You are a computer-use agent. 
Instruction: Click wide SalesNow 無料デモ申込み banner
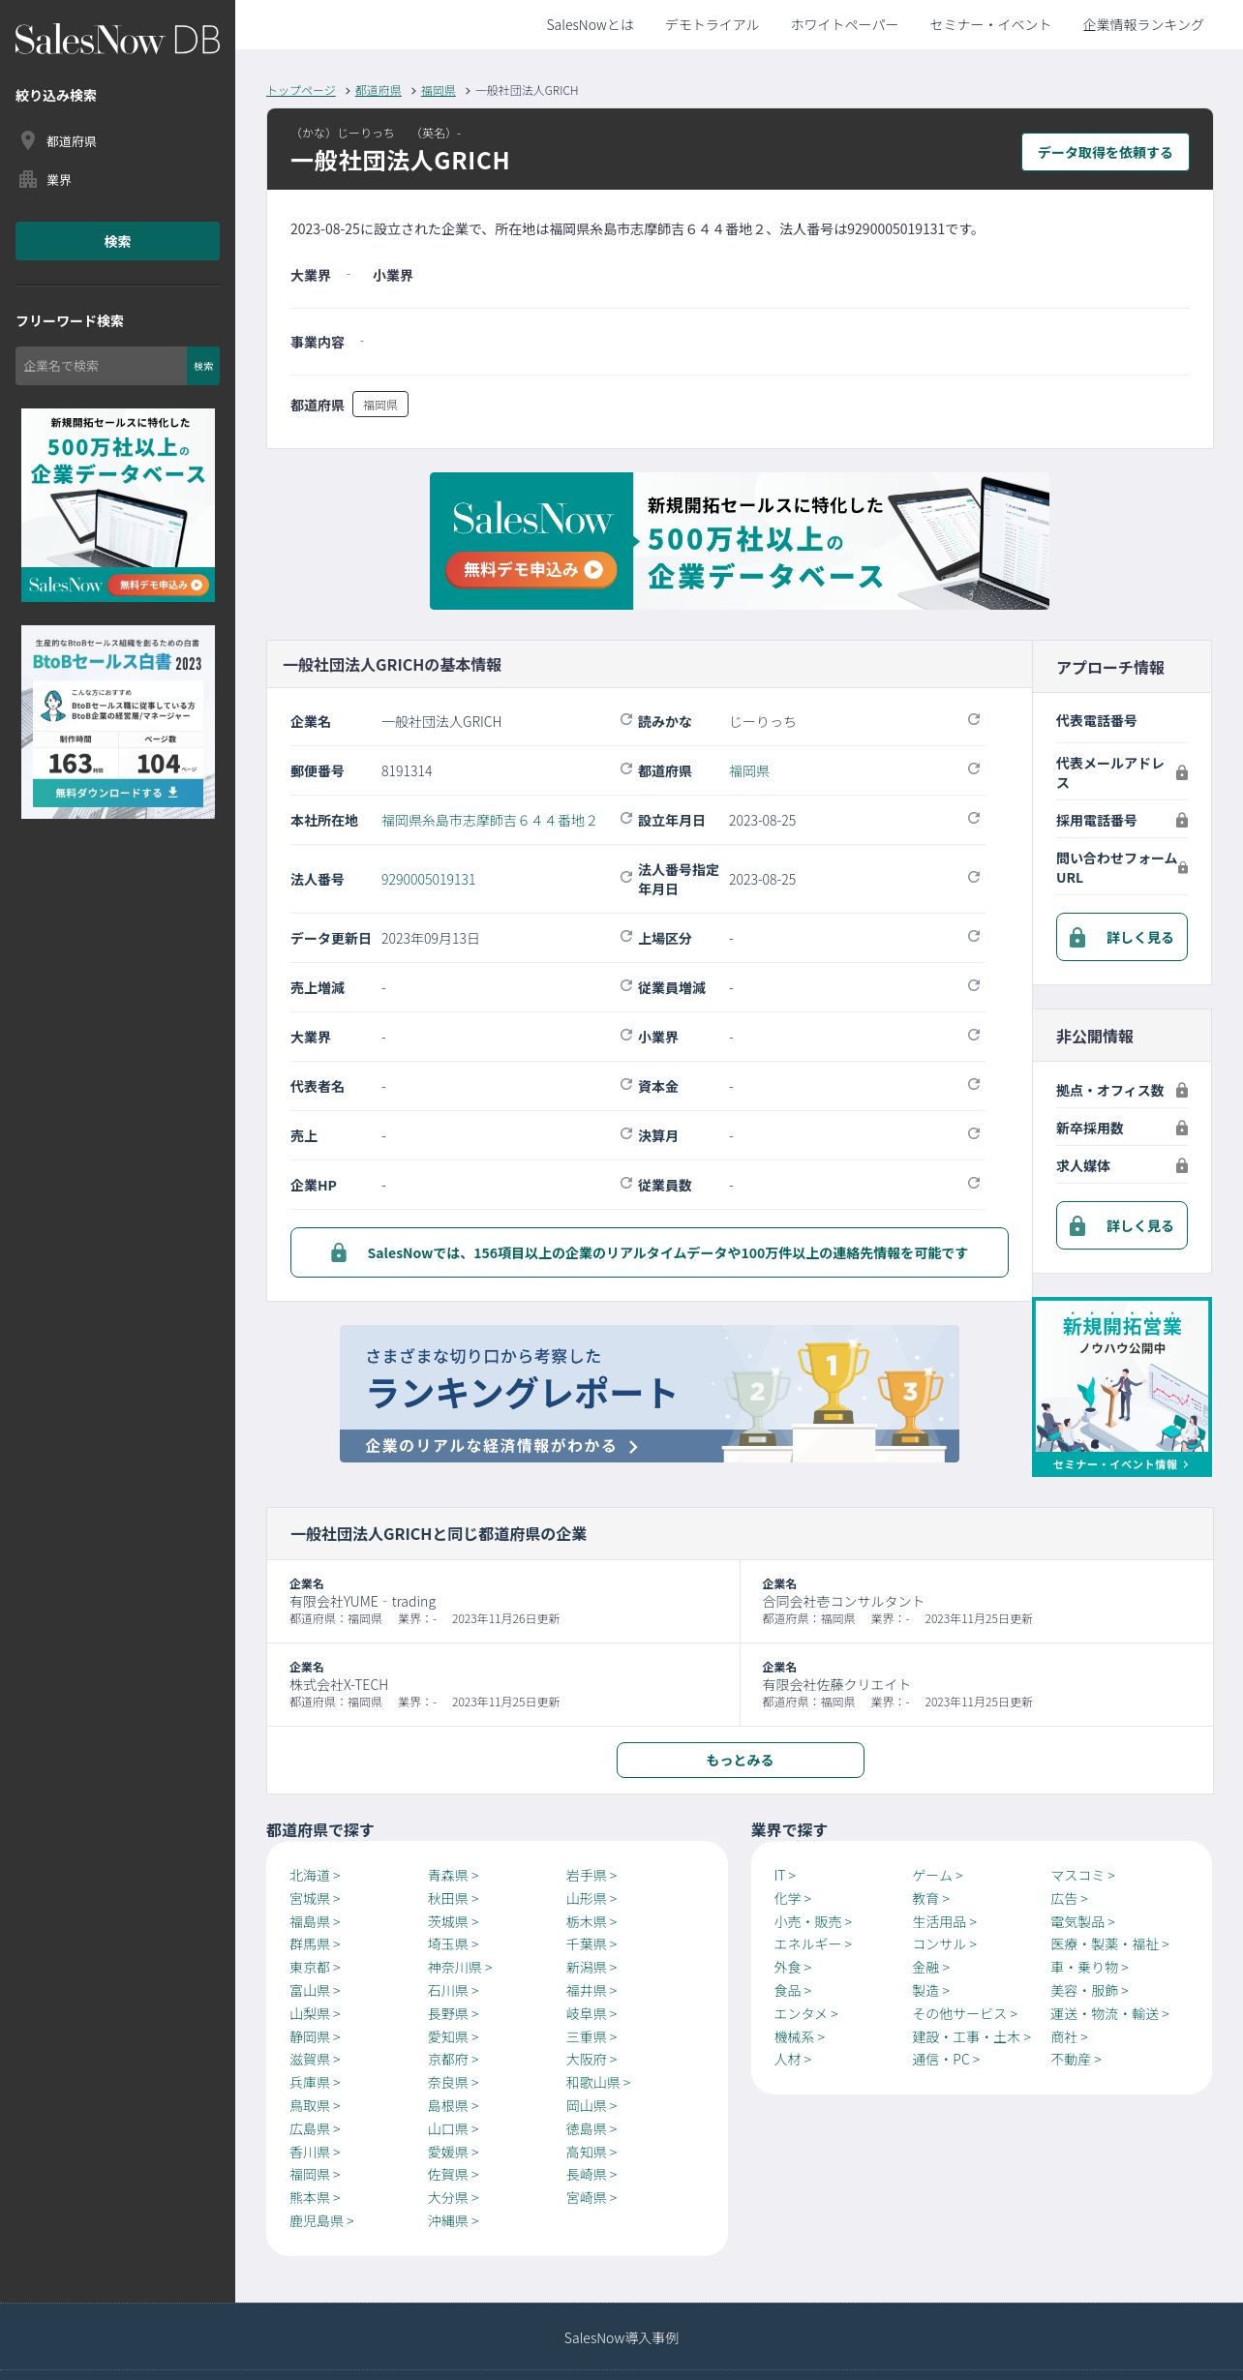coord(740,541)
